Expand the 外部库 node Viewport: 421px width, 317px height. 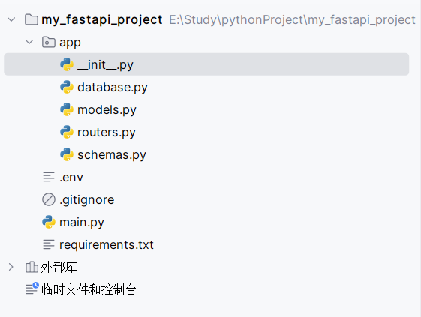pos(11,267)
